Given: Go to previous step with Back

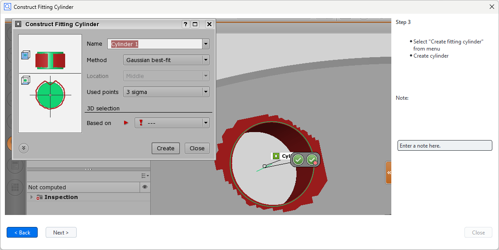Looking at the screenshot, I should (22, 232).
